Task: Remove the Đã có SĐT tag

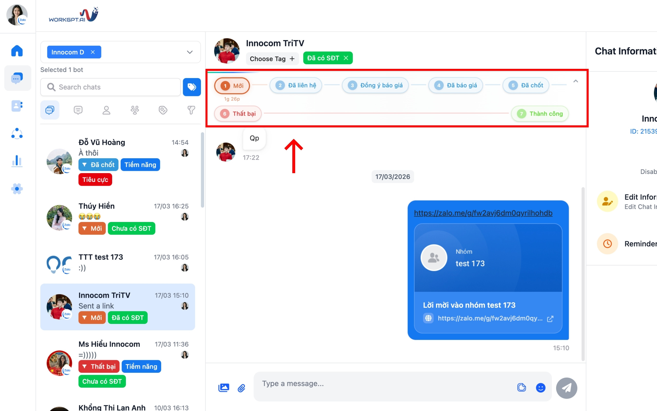Action: [x=346, y=58]
